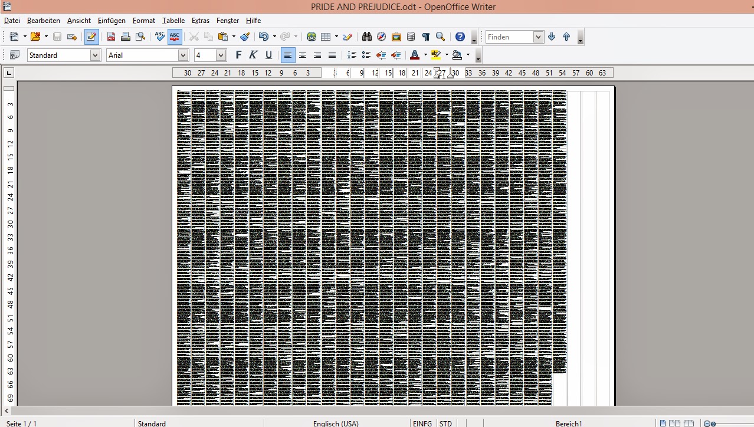The height and width of the screenshot is (427, 754).
Task: Open the Datei menu
Action: (x=12, y=21)
